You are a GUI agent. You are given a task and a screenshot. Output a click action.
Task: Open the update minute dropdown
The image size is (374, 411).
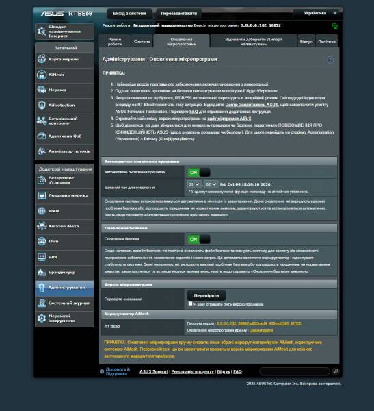tap(211, 184)
